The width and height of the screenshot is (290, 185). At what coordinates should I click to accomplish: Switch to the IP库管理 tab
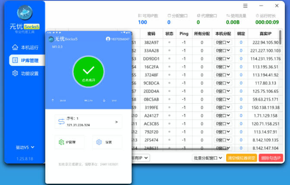point(27,60)
